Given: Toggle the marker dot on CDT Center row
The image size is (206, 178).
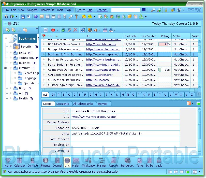Looking at the screenshot, I should pyautogui.click(x=44, y=75).
